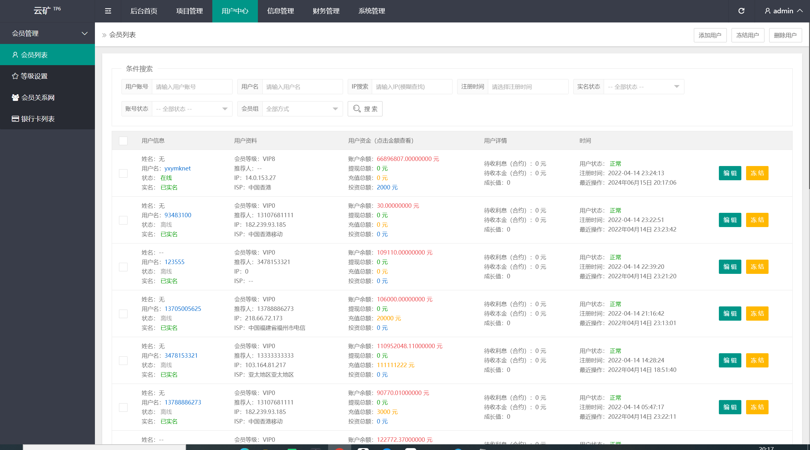Click the sidebar collapse hamburger icon
The width and height of the screenshot is (810, 450).
point(108,11)
